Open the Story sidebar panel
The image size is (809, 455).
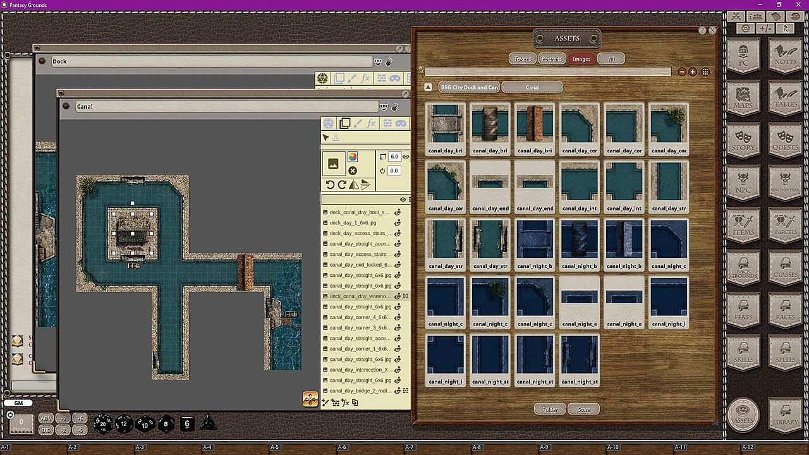click(x=743, y=140)
